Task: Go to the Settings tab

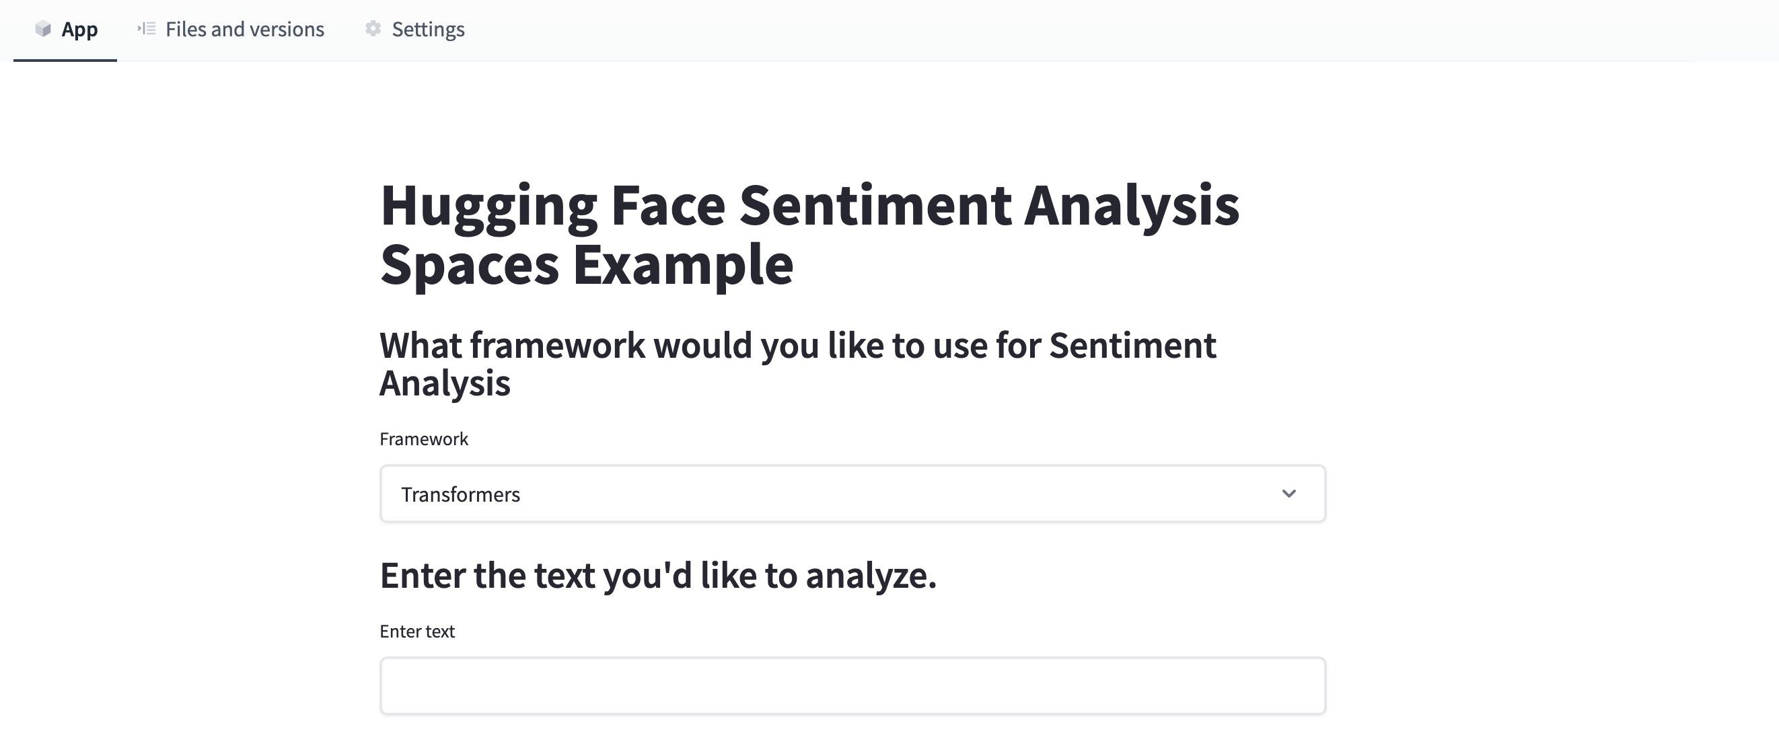Action: click(x=427, y=29)
